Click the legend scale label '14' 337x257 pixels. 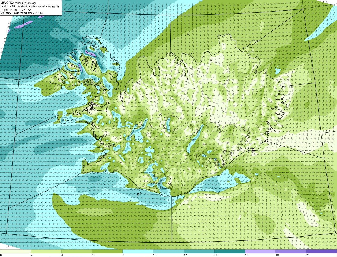click(216, 255)
